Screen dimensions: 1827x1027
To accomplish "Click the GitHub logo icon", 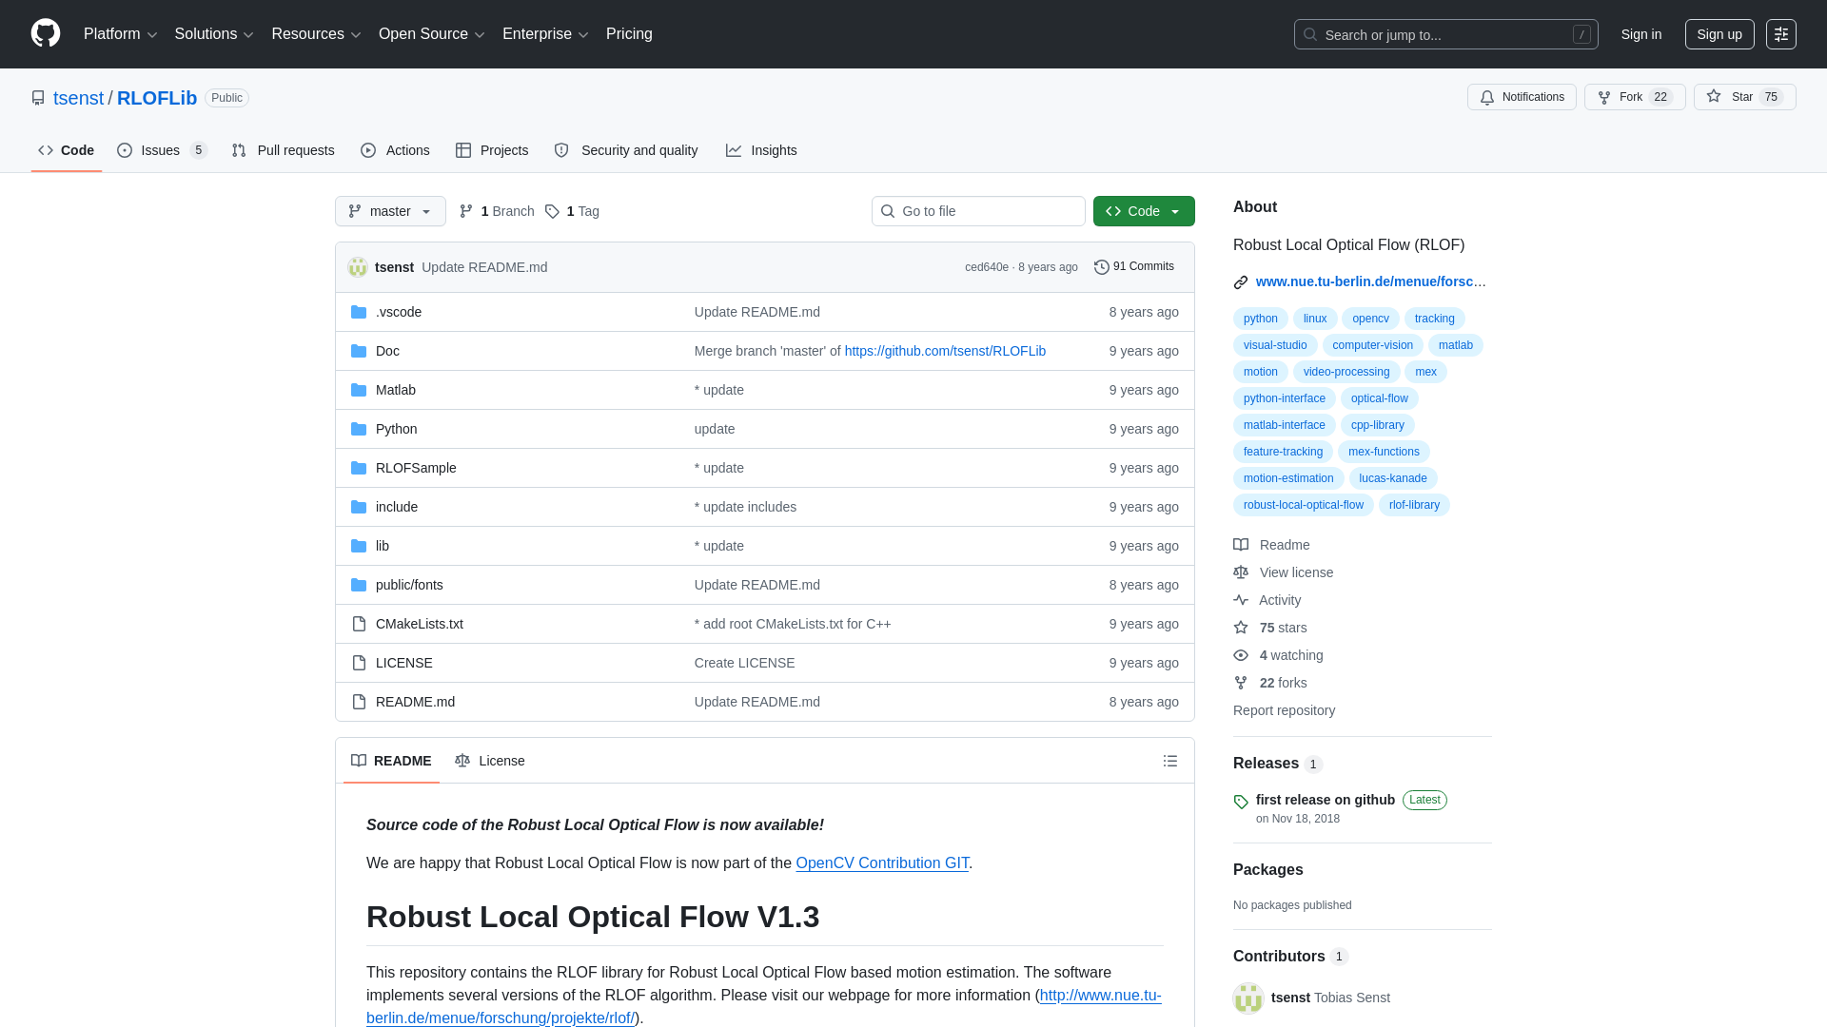I will click(46, 33).
